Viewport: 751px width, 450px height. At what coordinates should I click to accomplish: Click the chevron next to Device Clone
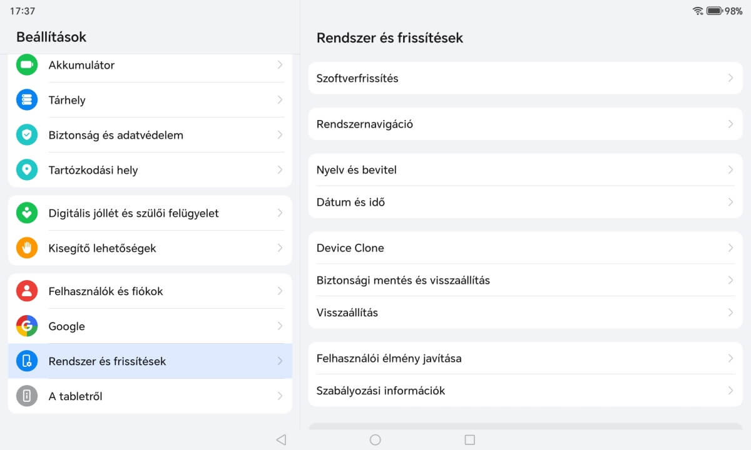coord(730,248)
